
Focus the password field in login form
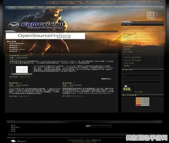pos(142,81)
